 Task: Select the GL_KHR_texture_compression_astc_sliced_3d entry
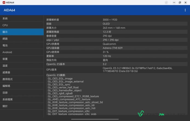coord(75,102)
